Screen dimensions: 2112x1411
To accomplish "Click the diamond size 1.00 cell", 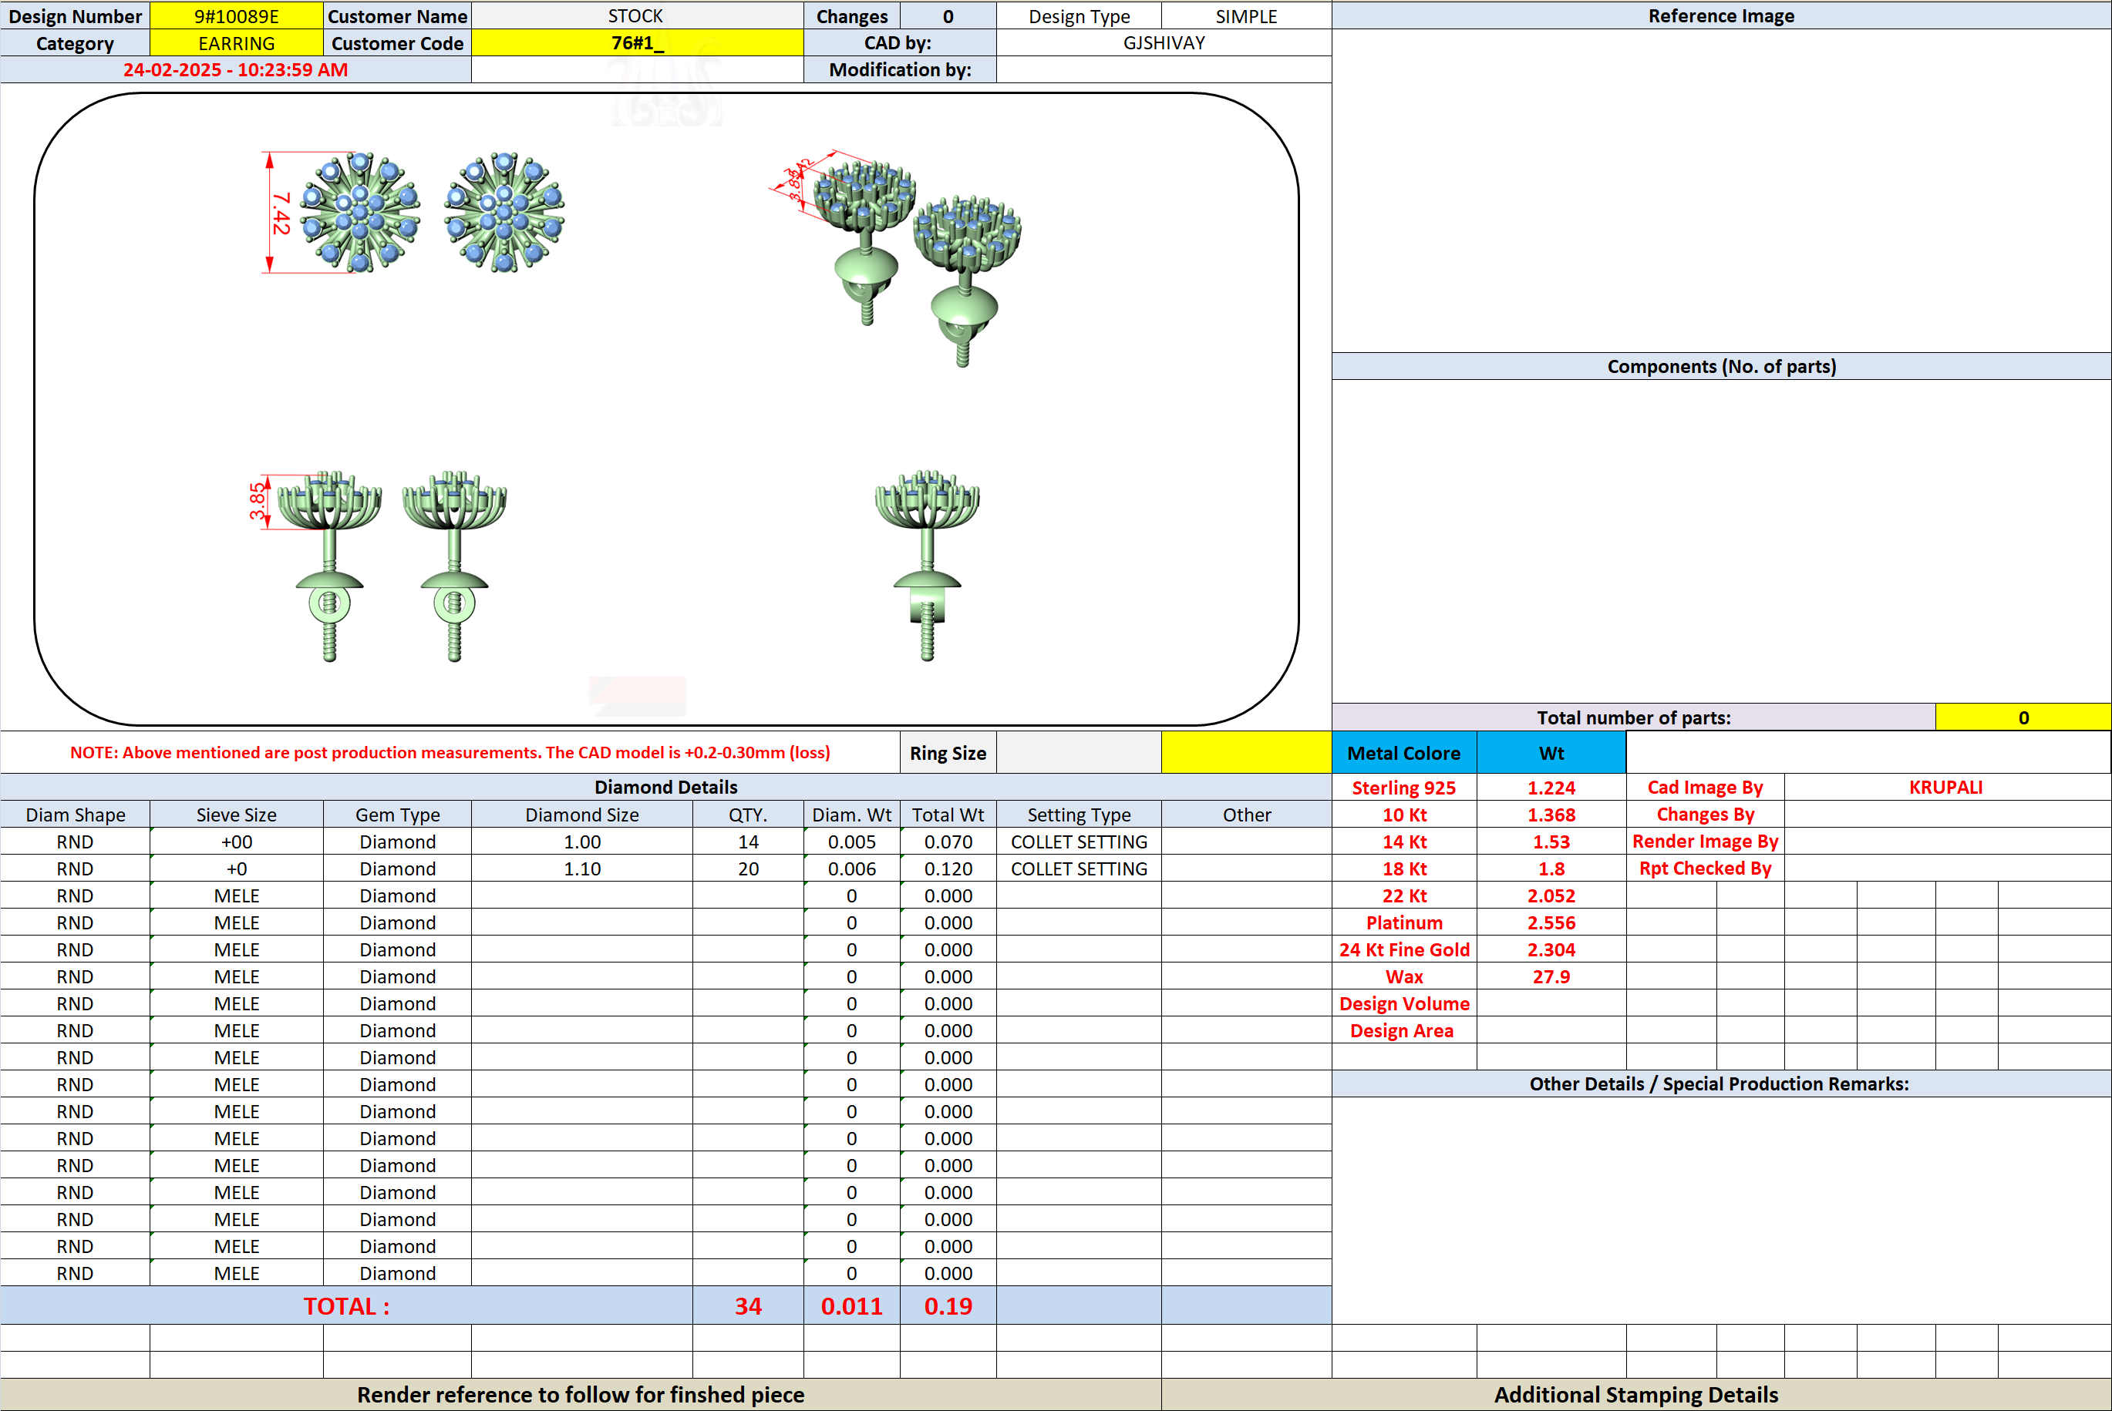I will click(x=581, y=842).
